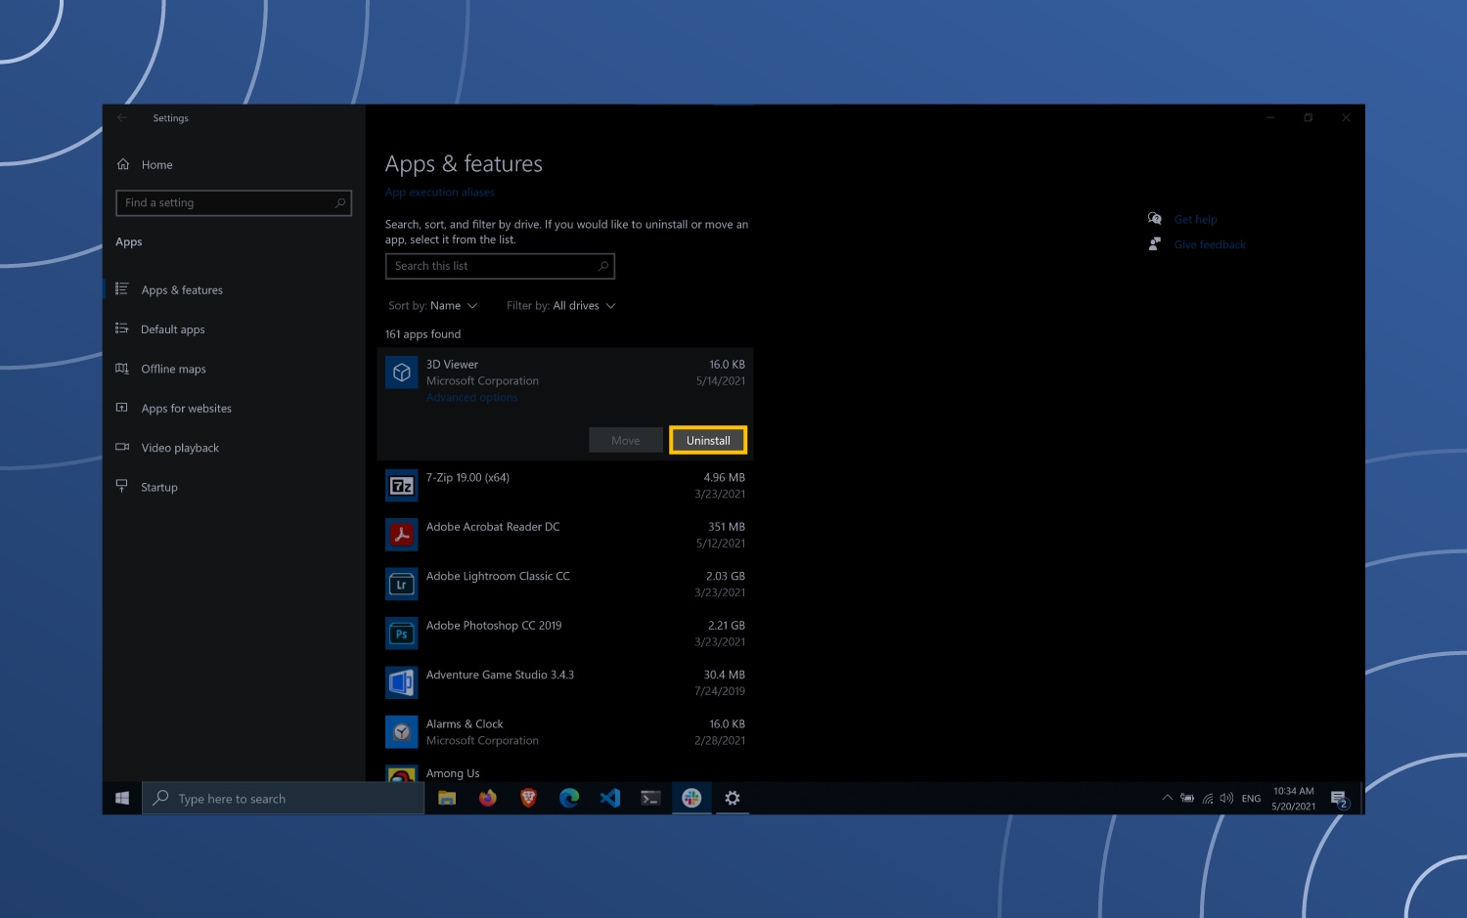Click the Move button for 3D Viewer
This screenshot has height=918, width=1467.
(x=626, y=441)
